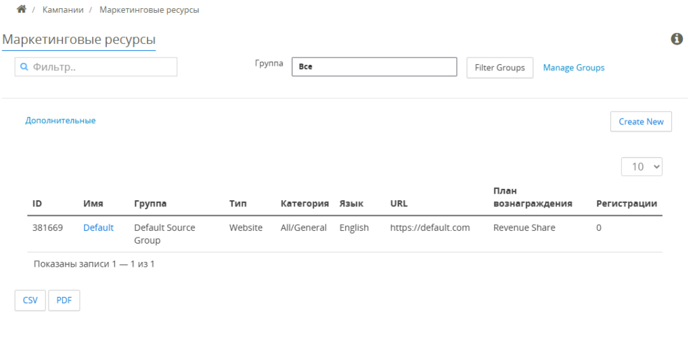
Task: Sort by the URL column header
Action: (x=399, y=204)
